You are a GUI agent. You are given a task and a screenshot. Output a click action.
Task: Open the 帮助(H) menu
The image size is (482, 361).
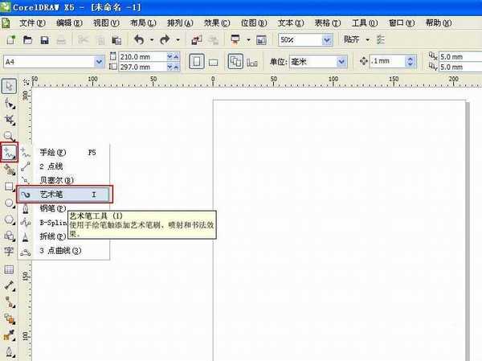[x=439, y=23]
